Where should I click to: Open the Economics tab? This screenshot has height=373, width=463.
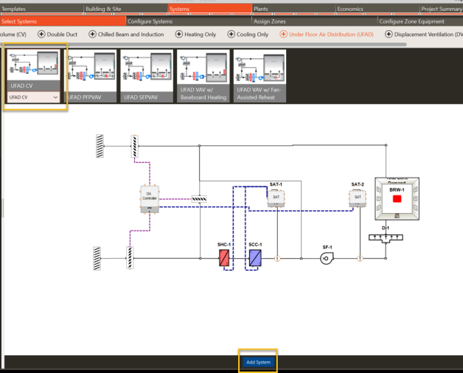tap(377, 9)
